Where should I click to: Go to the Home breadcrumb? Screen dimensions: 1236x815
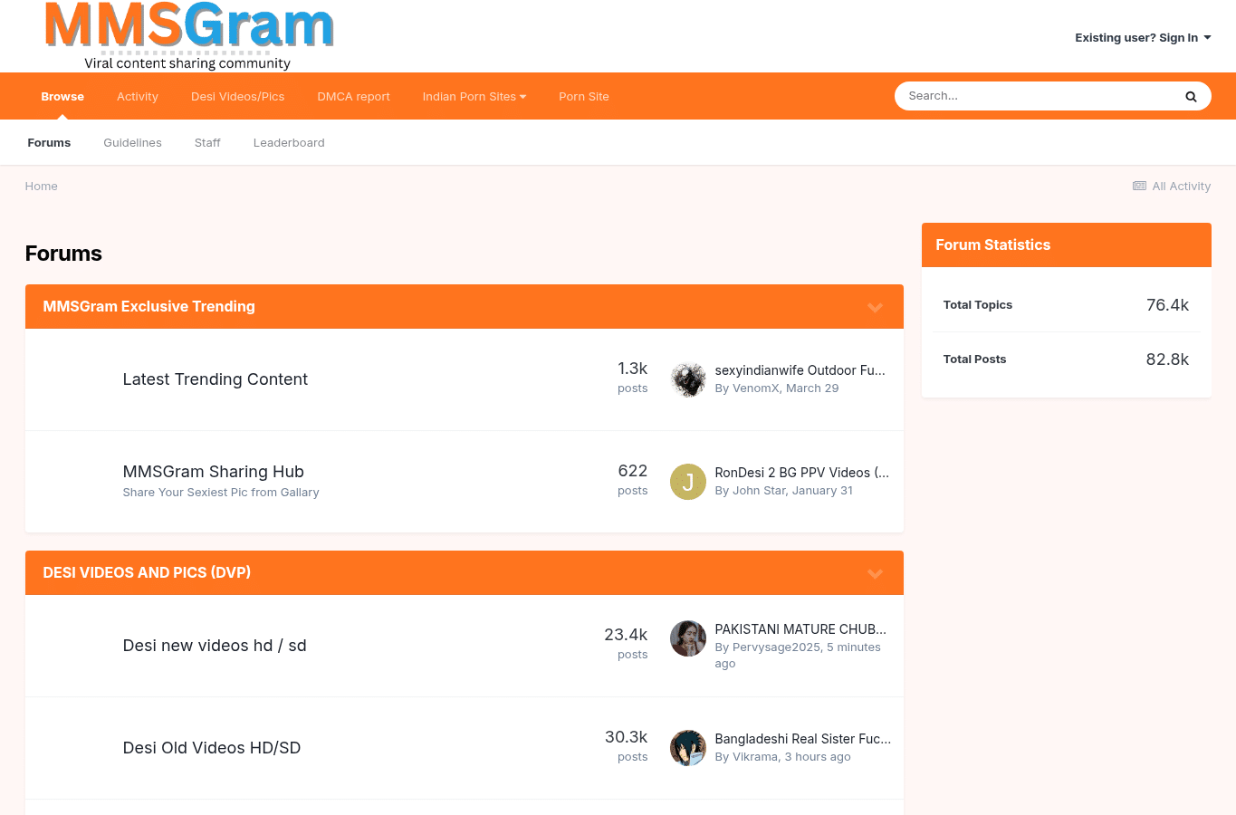pyautogui.click(x=42, y=187)
